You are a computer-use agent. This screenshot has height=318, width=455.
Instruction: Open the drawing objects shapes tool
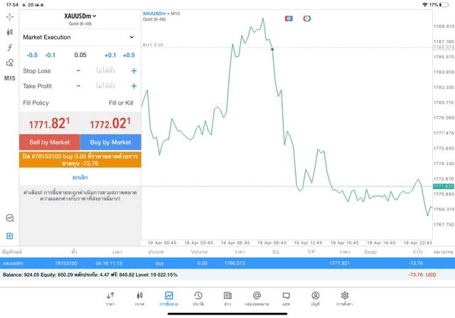tap(9, 63)
